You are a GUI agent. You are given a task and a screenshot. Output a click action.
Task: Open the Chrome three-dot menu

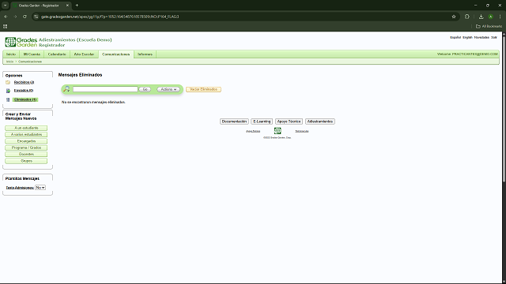(x=500, y=17)
